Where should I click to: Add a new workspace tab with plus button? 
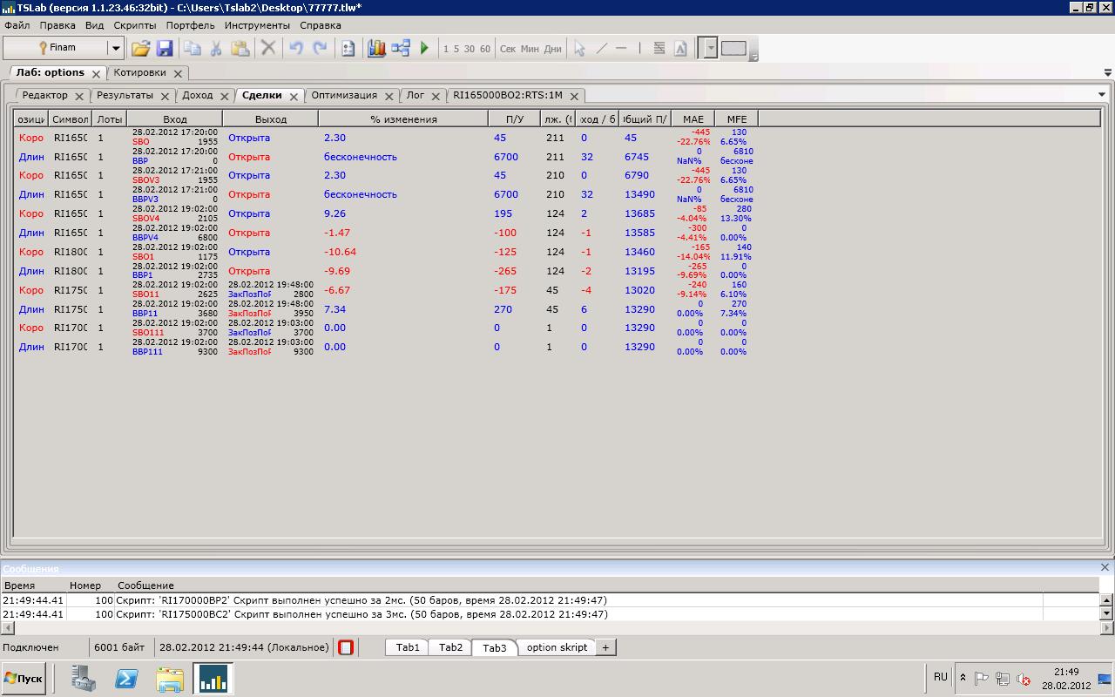point(605,647)
